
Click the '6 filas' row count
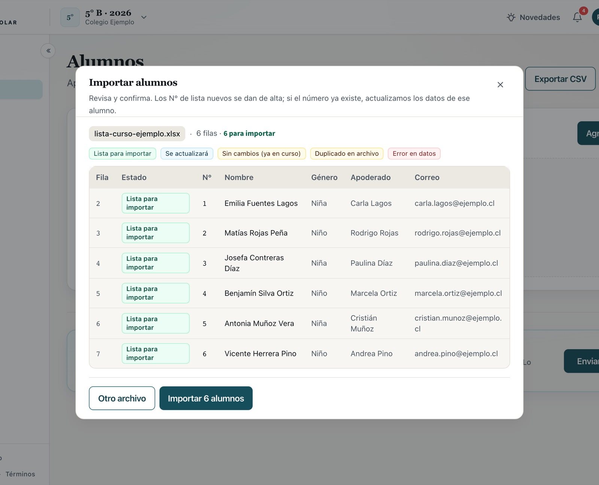pyautogui.click(x=207, y=133)
